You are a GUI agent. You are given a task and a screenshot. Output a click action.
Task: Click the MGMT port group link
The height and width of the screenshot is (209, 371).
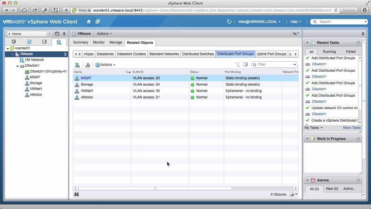point(86,78)
